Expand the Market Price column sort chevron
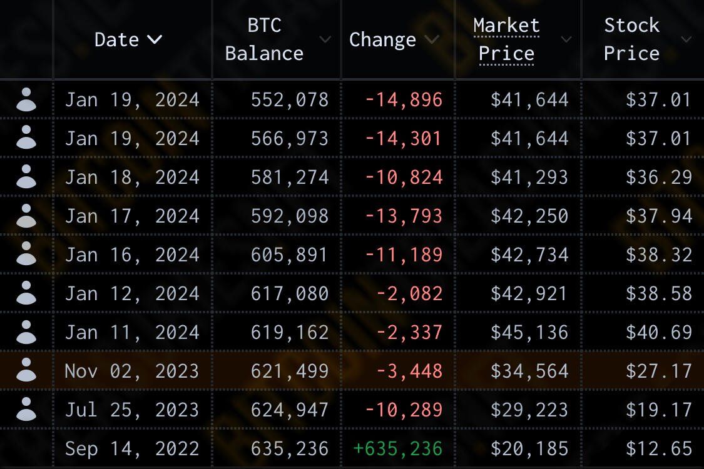The width and height of the screenshot is (704, 469). (566, 39)
